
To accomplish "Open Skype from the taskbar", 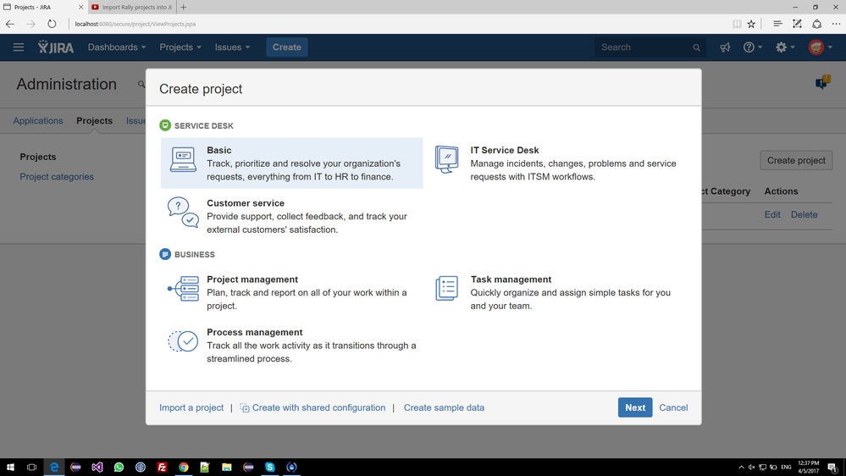I will click(x=270, y=468).
